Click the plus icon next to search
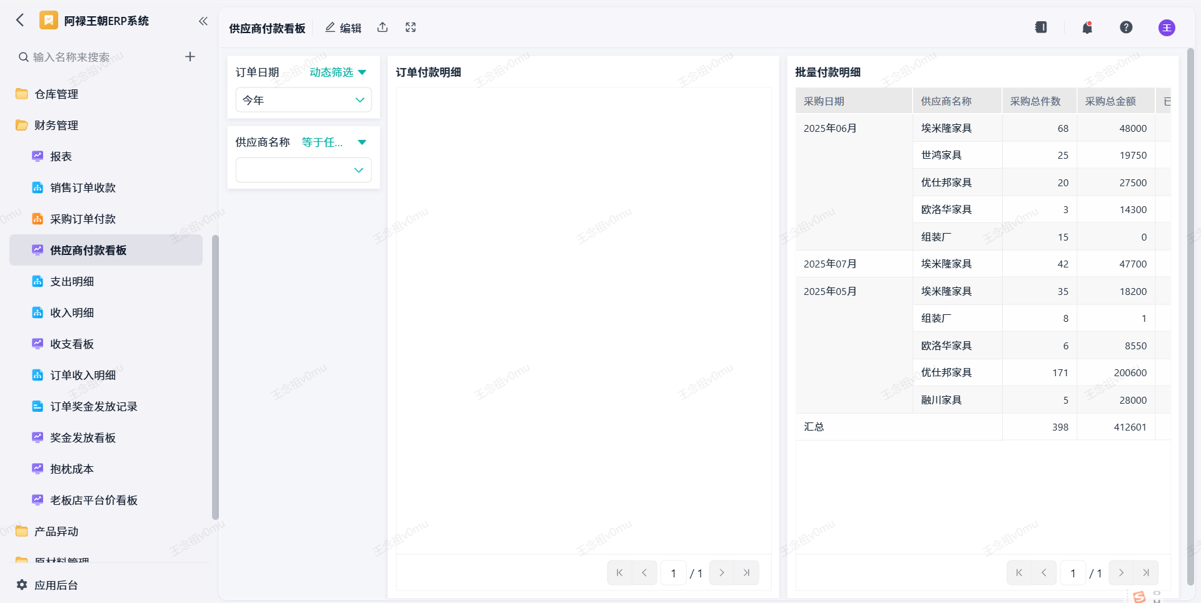The height and width of the screenshot is (603, 1201). (190, 57)
